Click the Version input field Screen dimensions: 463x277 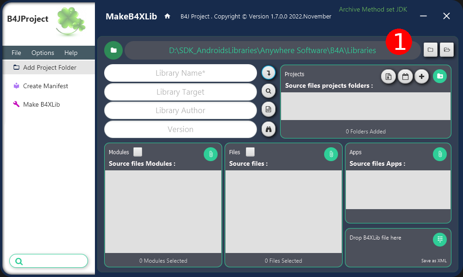click(x=181, y=129)
